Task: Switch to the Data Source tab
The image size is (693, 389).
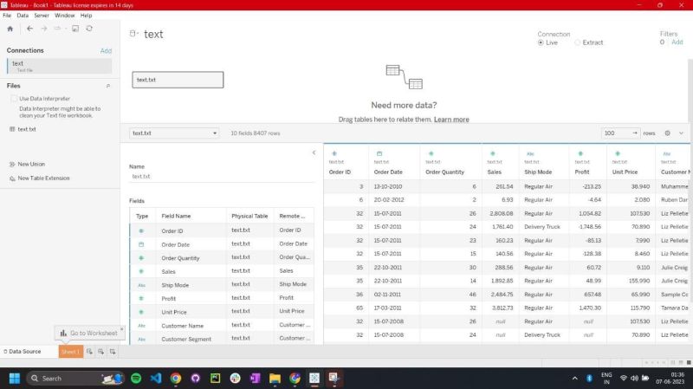Action: coord(23,352)
